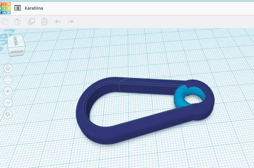Click the trash Delete icon

pos(44,22)
